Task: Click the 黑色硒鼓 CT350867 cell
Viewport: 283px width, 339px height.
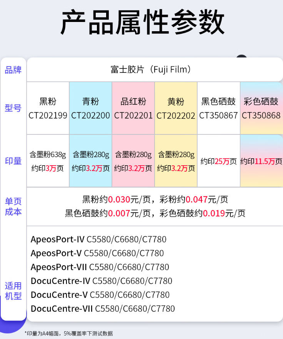Action: (219, 108)
